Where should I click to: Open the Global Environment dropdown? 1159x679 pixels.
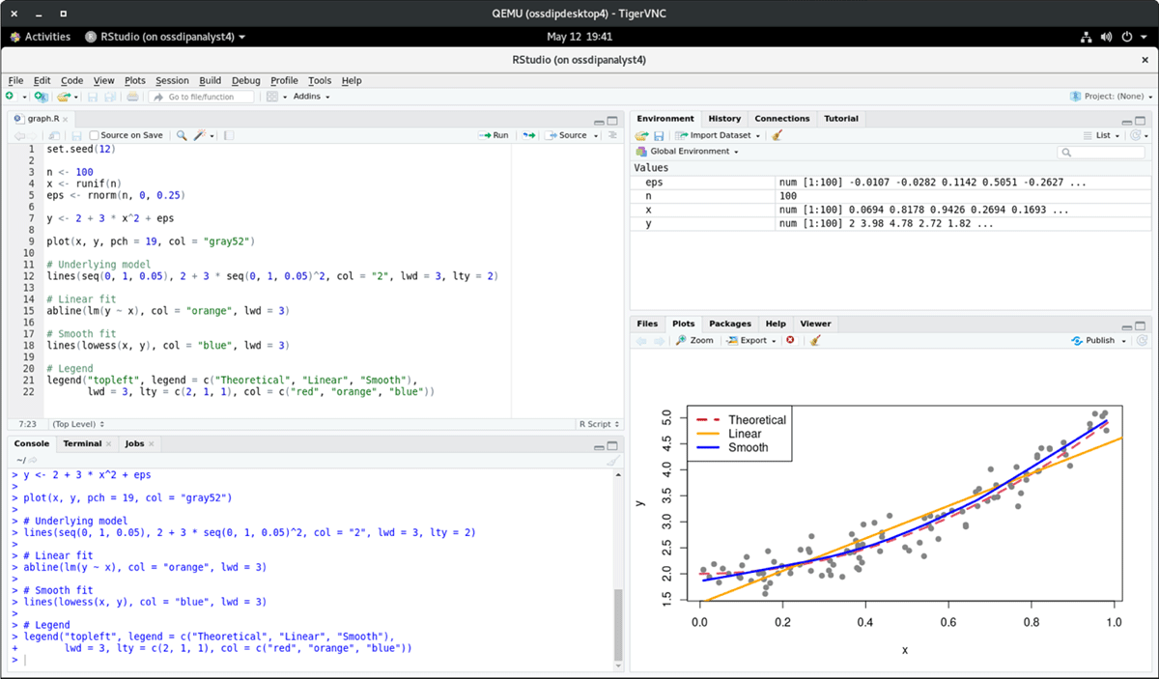(x=688, y=152)
